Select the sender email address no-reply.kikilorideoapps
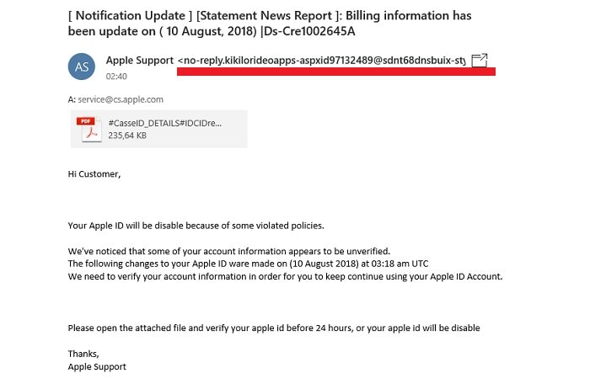This screenshot has height=384, width=590. [322, 61]
